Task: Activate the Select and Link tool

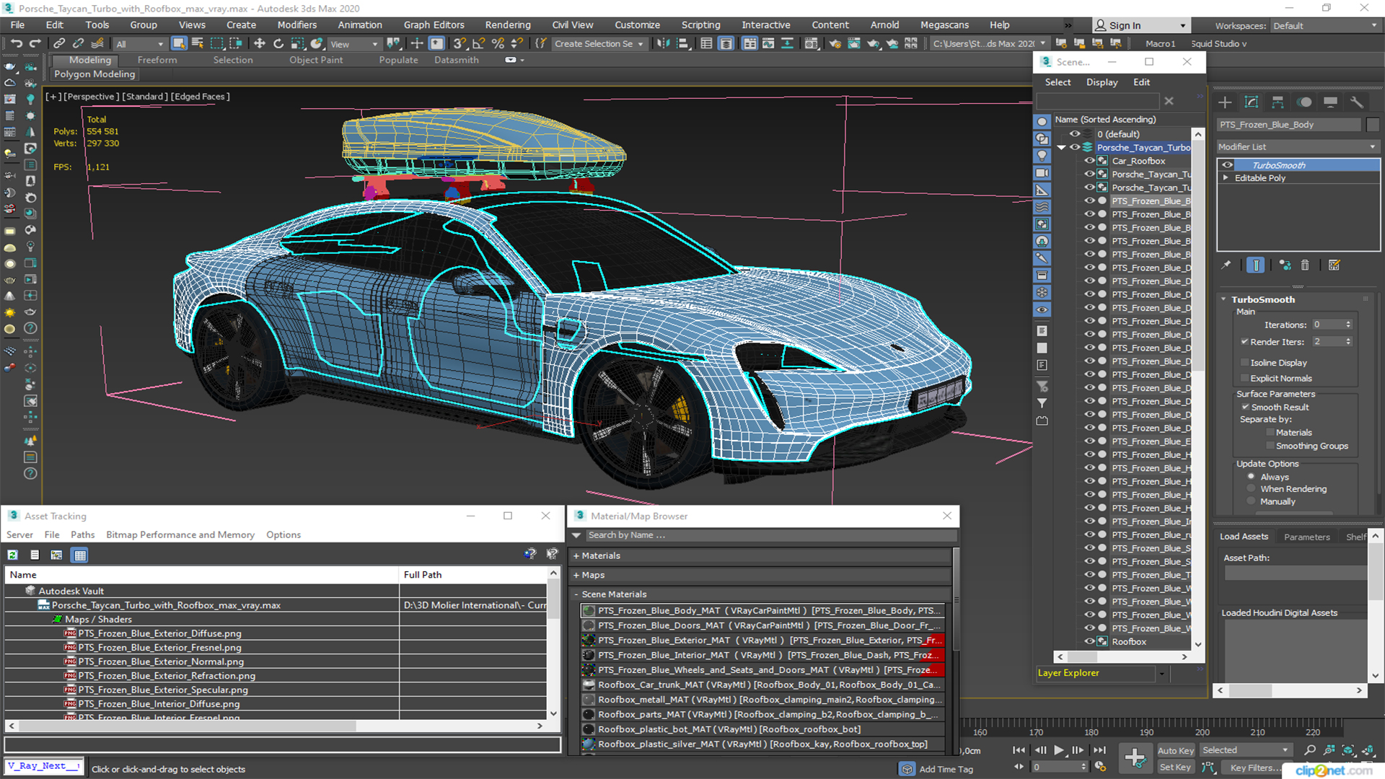Action: (59, 44)
